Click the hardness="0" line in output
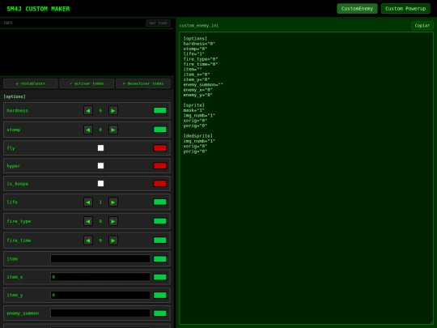This screenshot has height=328, width=437. [199, 44]
